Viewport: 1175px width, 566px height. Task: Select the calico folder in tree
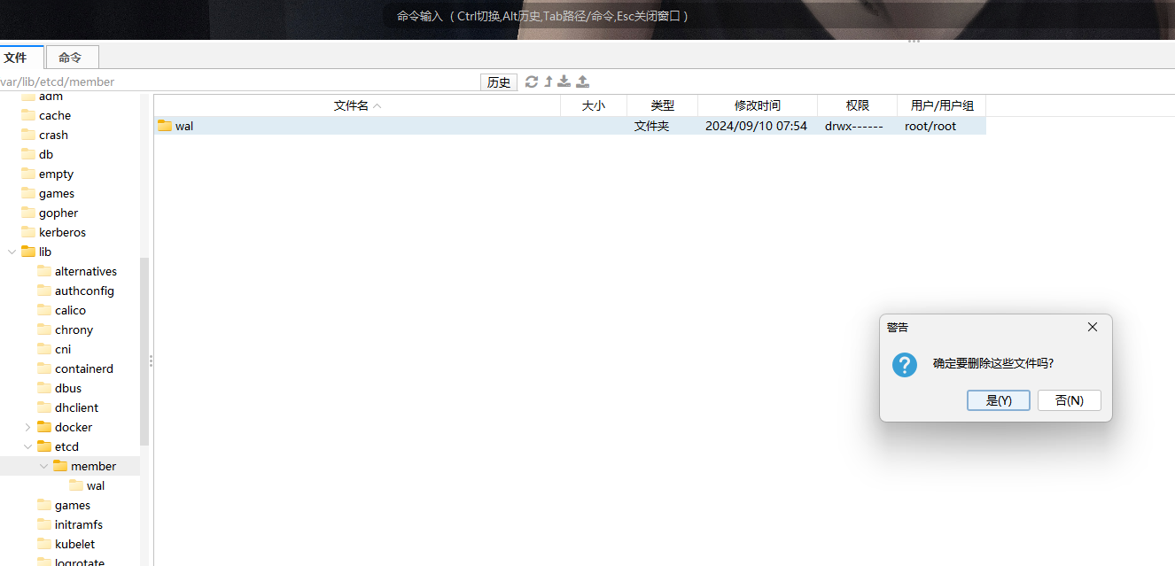[x=70, y=310]
